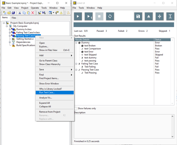177x145 pixels.
Task: Click the Getting Started.vi icon
Action: (13, 39)
